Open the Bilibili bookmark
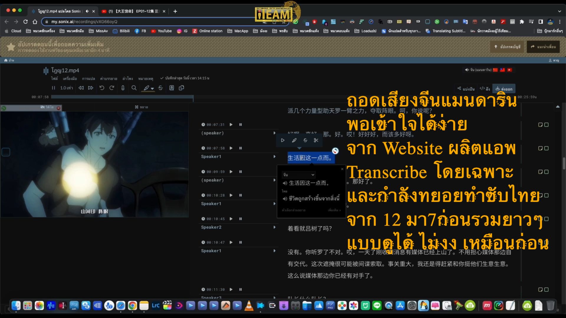The width and height of the screenshot is (566, 318). pyautogui.click(x=121, y=31)
